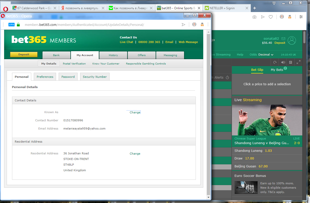Select Shandong Luneng odds 1.03
Viewport: 310px width, 203px height.
click(x=267, y=151)
